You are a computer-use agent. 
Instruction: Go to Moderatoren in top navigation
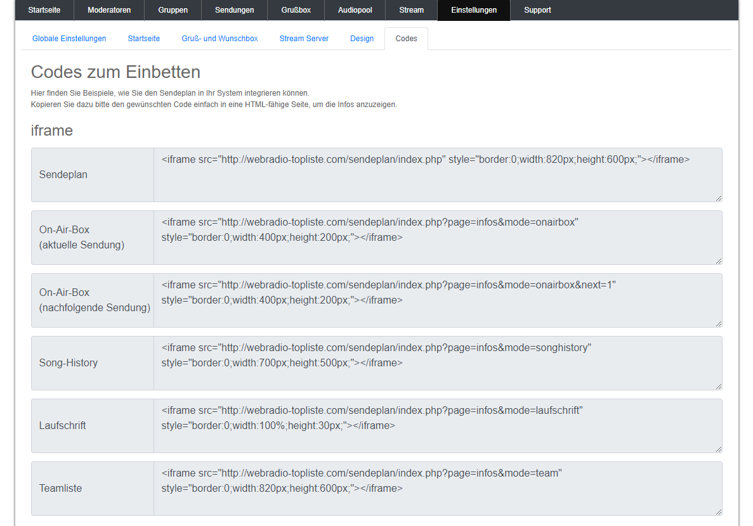click(109, 10)
